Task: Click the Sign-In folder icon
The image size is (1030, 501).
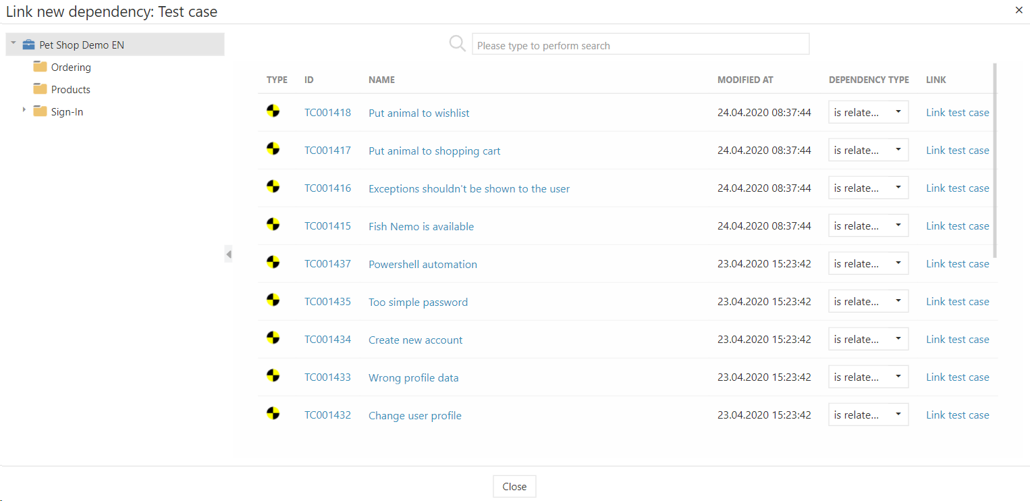Action: (40, 111)
